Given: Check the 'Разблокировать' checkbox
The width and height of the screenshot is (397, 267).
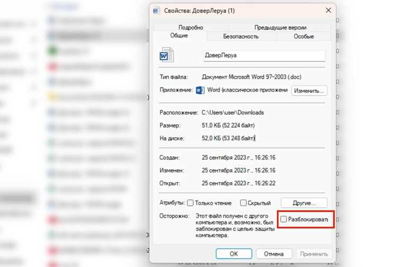Looking at the screenshot, I should click(x=284, y=220).
